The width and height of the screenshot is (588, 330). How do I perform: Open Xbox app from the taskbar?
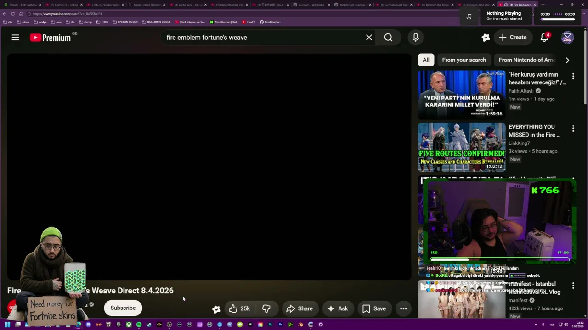point(129,324)
